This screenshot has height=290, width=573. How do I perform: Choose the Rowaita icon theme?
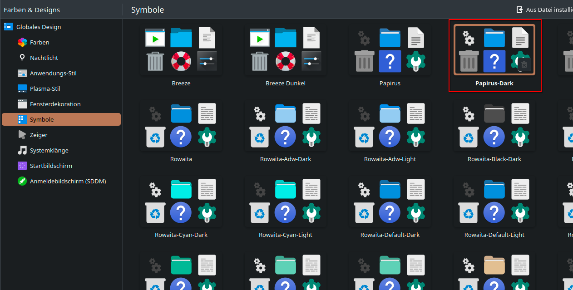point(181,125)
